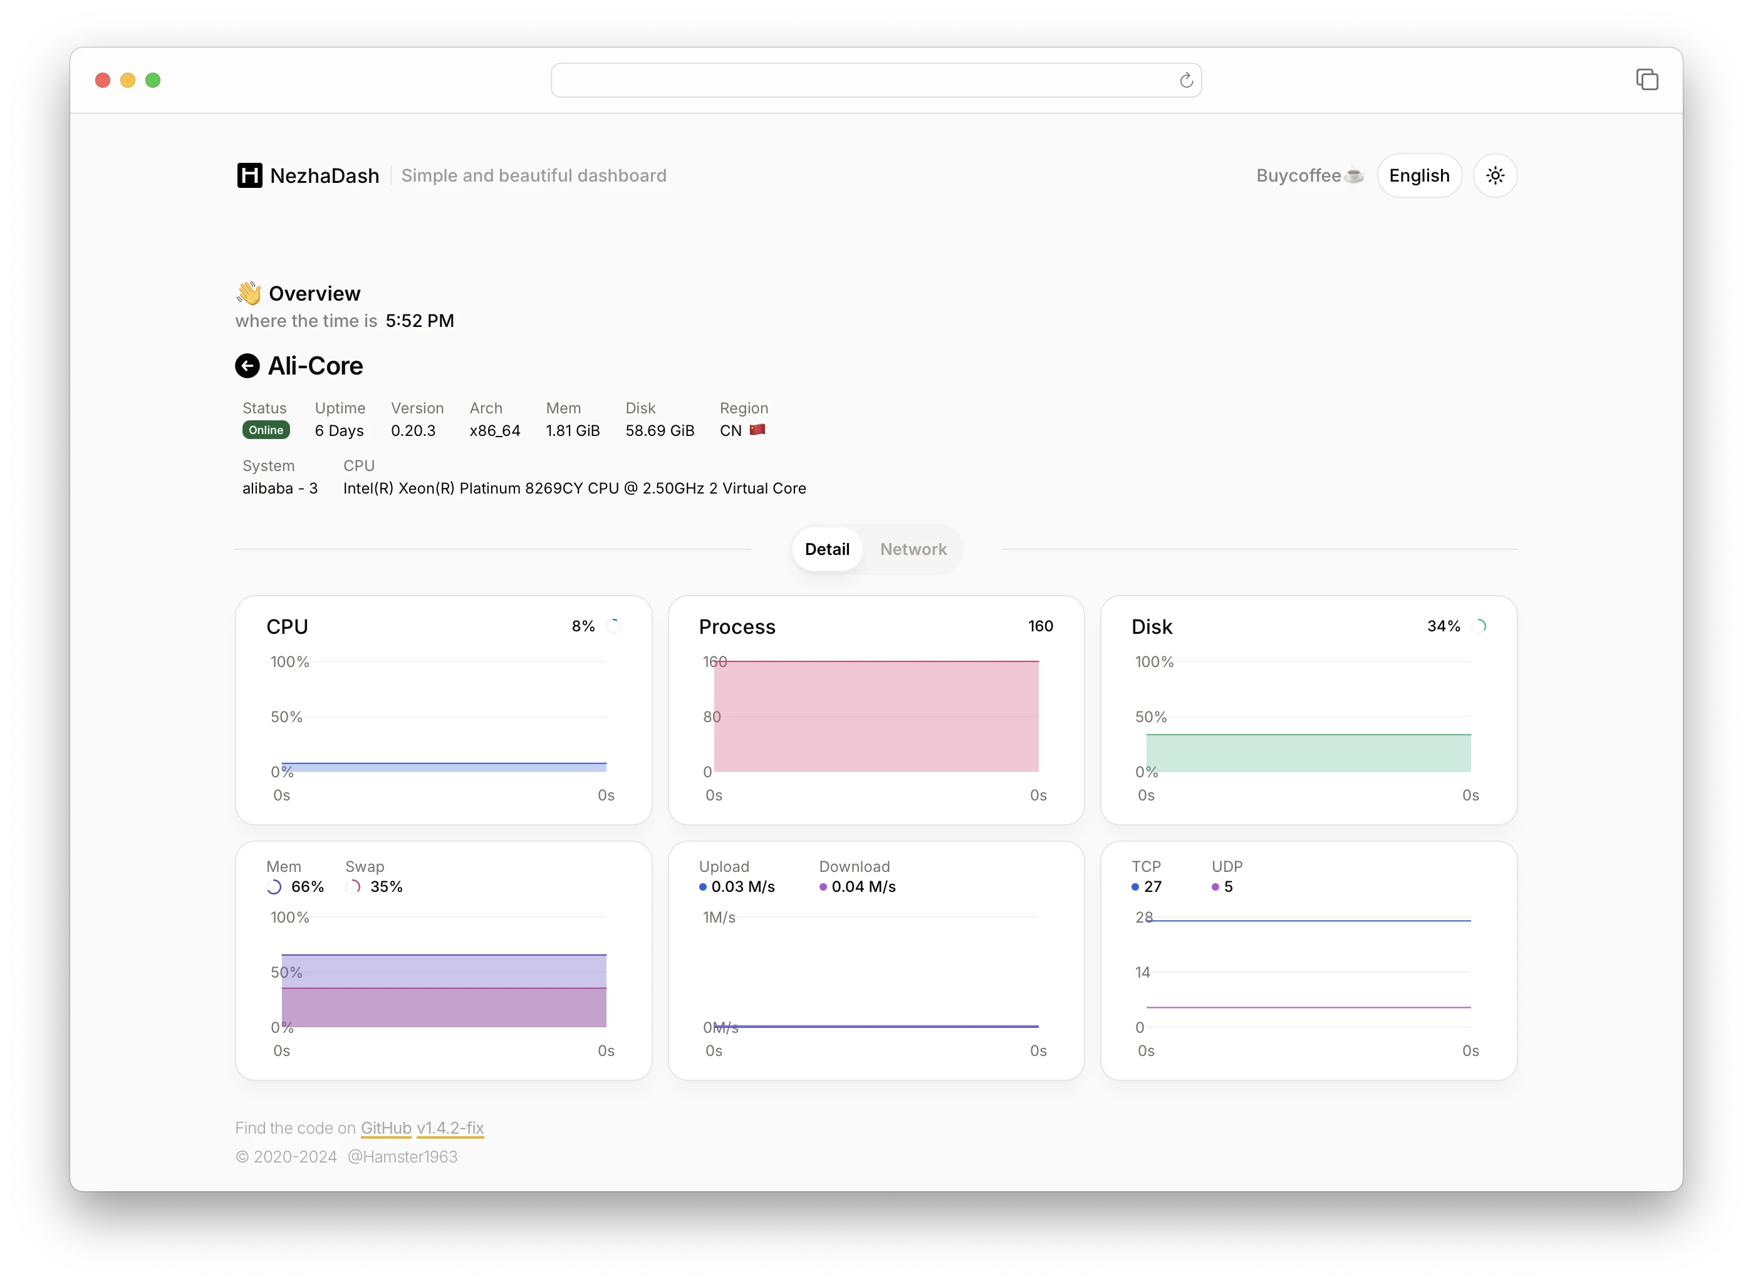Click the Disk usage ring indicator
Image resolution: width=1753 pixels, height=1284 pixels.
coord(1479,626)
